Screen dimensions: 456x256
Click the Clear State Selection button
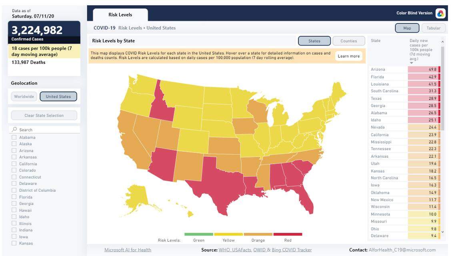44,115
